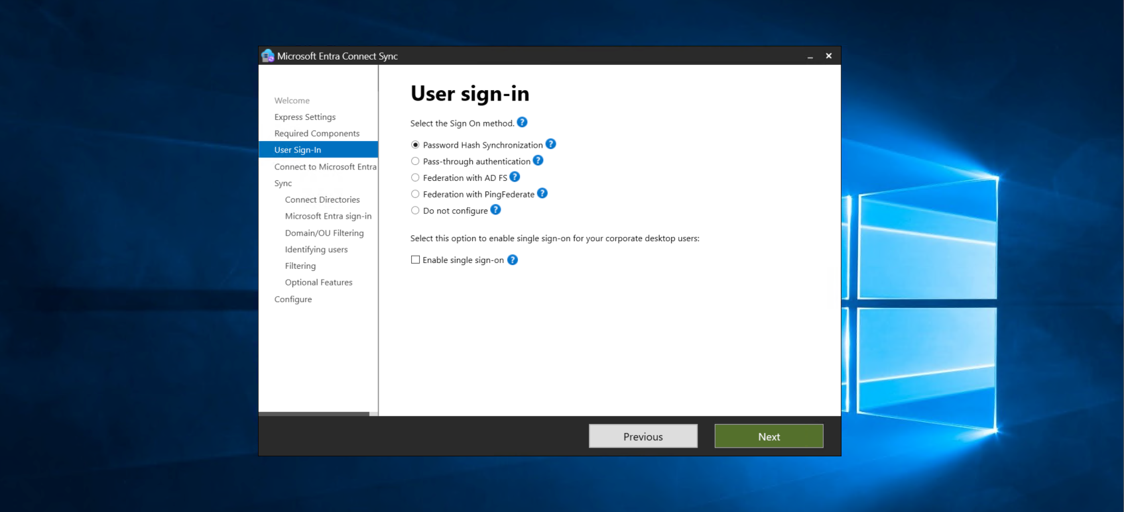Click the Microsoft Entra Connect app icon
Image resolution: width=1124 pixels, height=512 pixels.
click(268, 56)
